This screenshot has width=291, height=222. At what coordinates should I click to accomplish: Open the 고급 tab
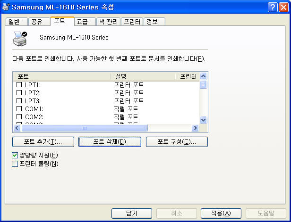coord(85,22)
